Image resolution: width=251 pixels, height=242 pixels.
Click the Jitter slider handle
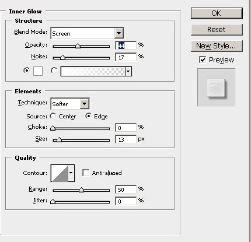(53, 202)
